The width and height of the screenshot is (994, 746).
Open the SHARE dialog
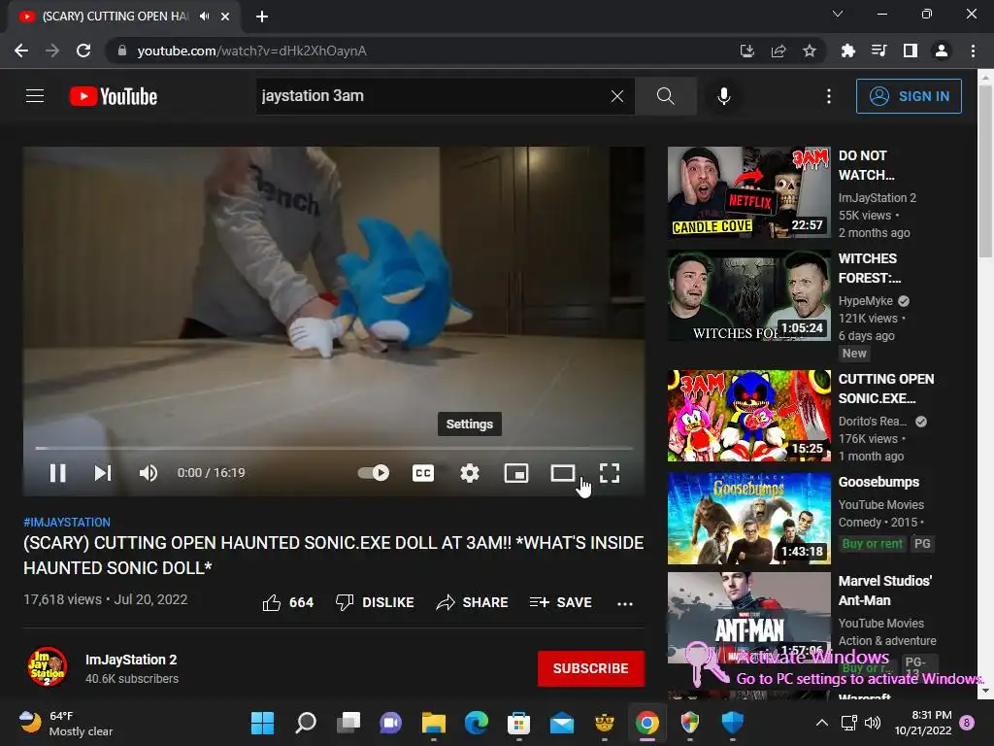pyautogui.click(x=473, y=602)
